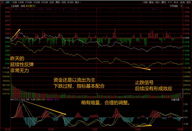Screen dimensions: 192x131
Task: Open the 画线 drawing tool
Action: 163,2
